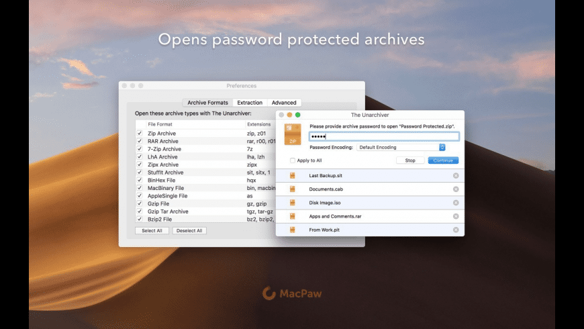Click the MacPaw logo

point(292,293)
